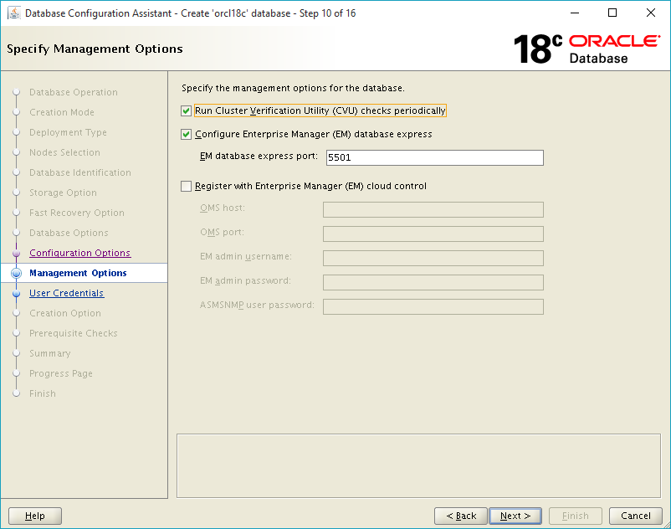The width and height of the screenshot is (671, 529).
Task: Click the Management Options step bullet icon
Action: point(16,273)
